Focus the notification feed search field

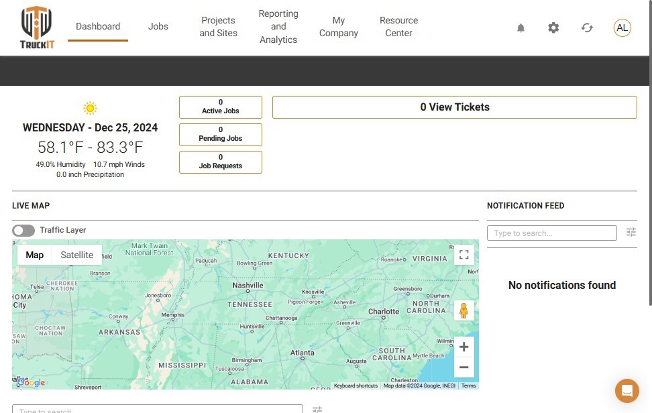tap(552, 233)
